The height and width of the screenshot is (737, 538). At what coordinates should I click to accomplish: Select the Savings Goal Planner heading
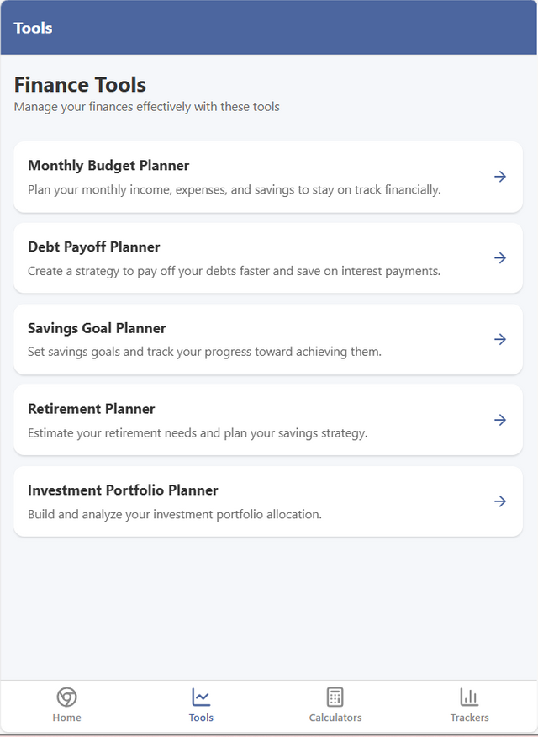[97, 328]
